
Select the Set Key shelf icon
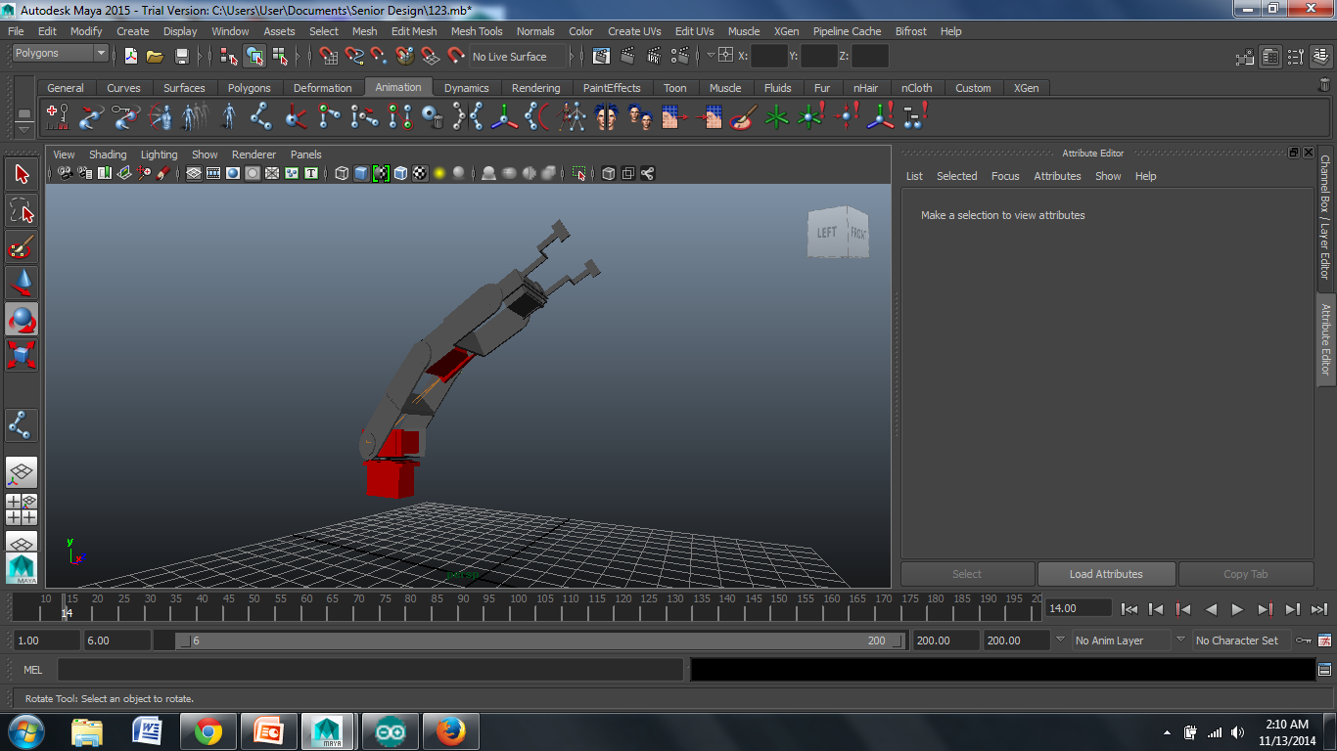pyautogui.click(x=58, y=117)
